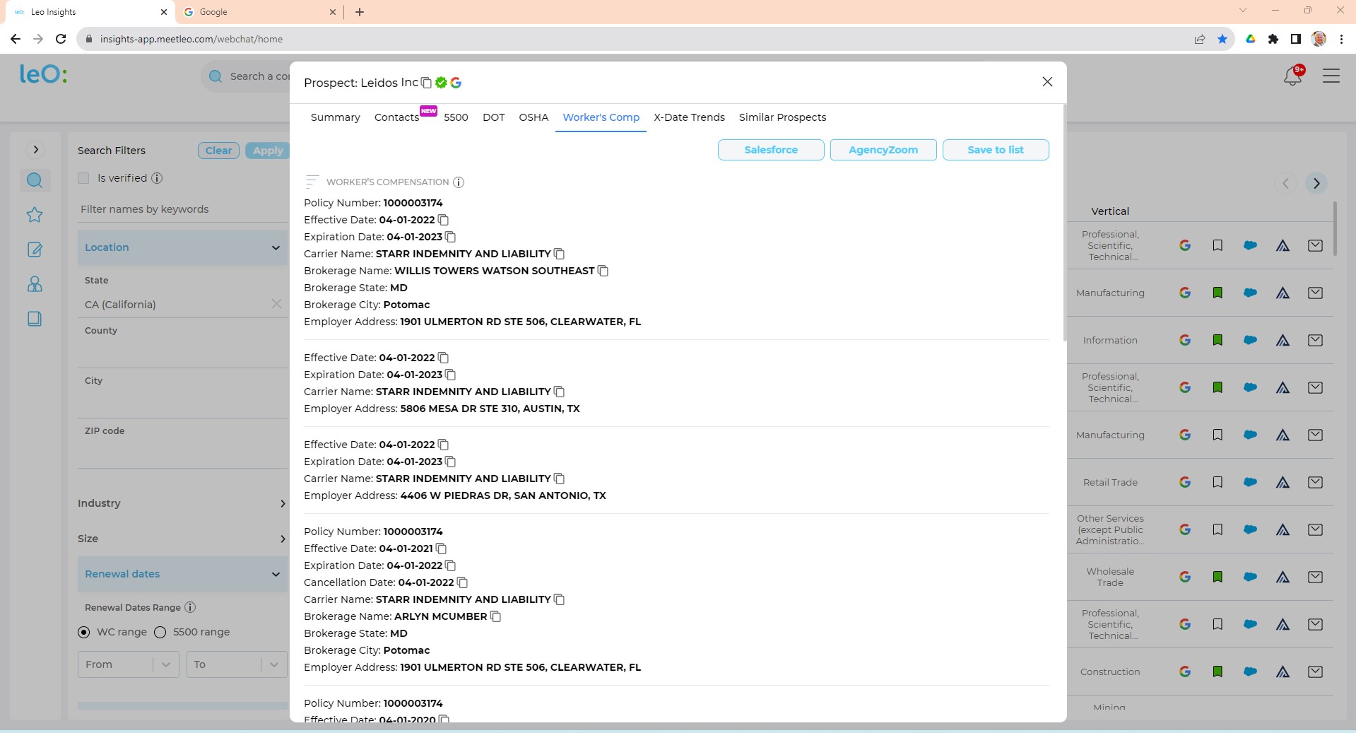Bookmark the Retail Trade row

click(x=1218, y=482)
